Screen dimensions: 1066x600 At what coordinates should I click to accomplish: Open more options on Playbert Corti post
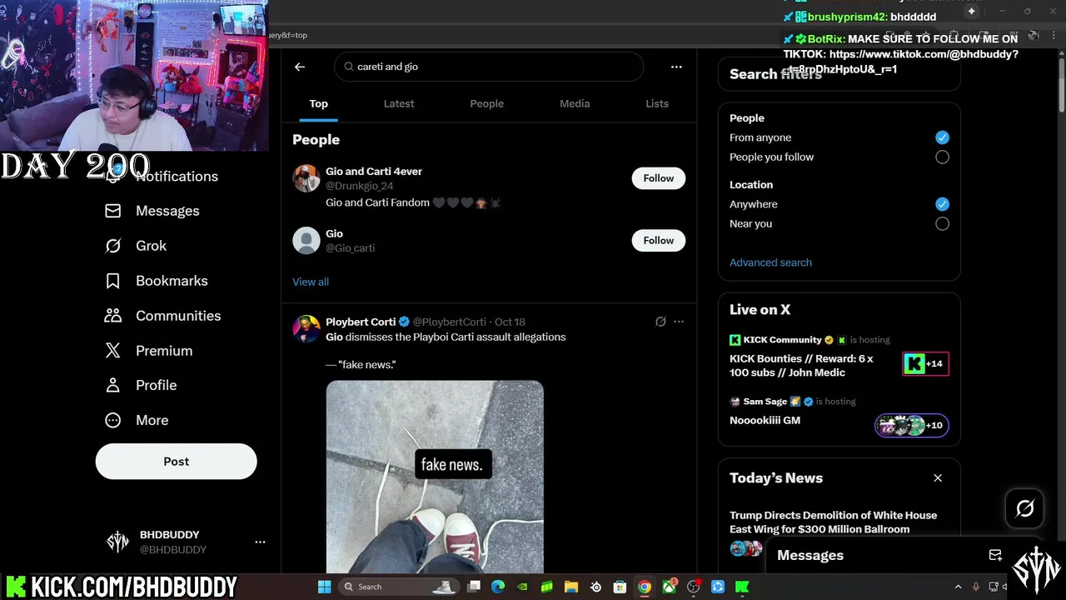[679, 322]
